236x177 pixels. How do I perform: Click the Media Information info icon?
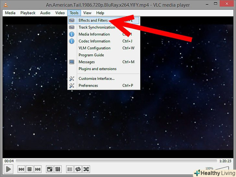[72, 34]
